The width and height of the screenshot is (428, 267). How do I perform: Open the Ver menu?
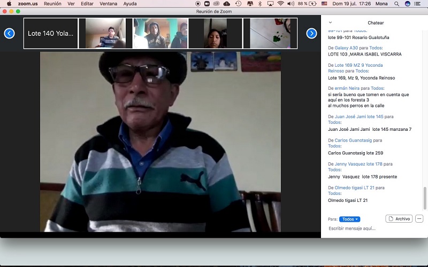[71, 4]
